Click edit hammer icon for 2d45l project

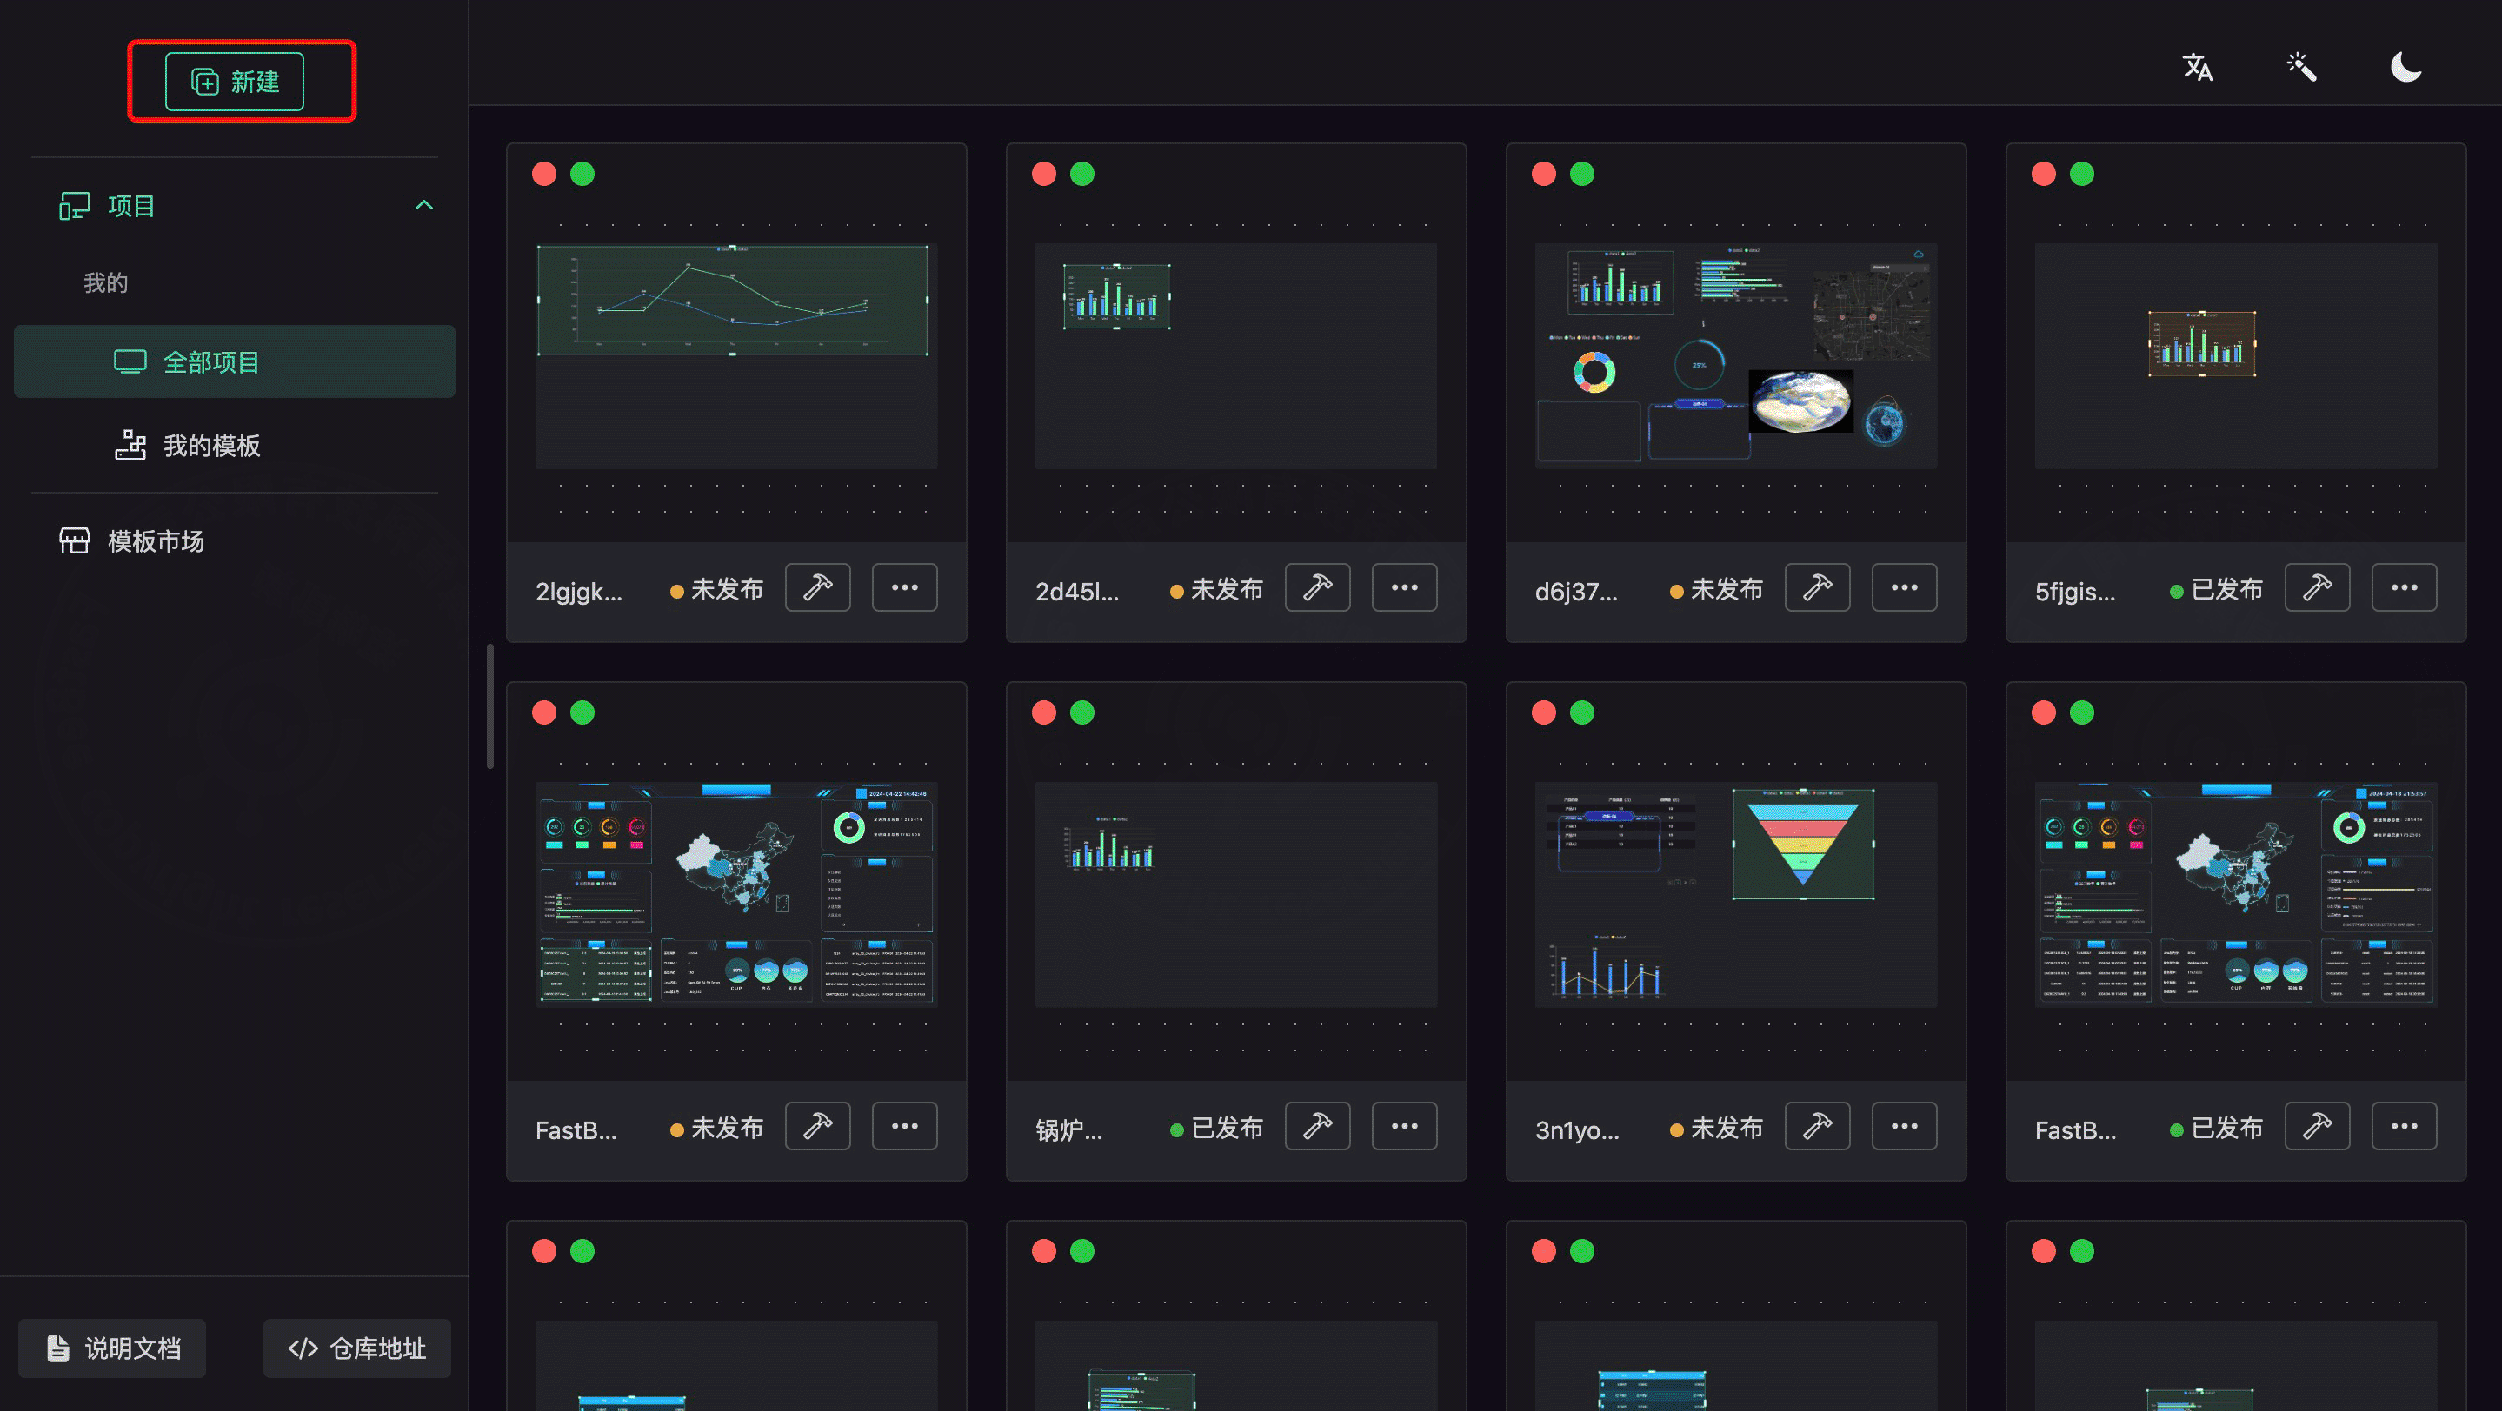pyautogui.click(x=1317, y=588)
